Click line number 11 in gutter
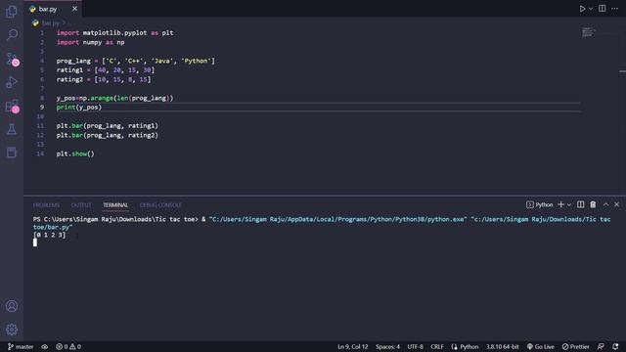Screen dimensions: 626x352 [40, 126]
